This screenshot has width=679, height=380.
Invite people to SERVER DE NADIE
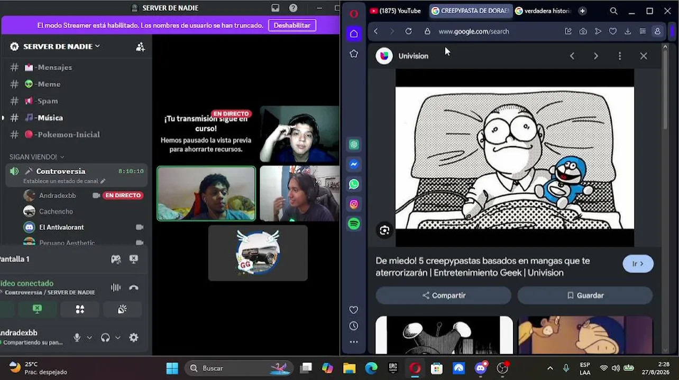140,46
